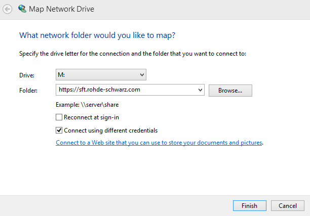This screenshot has height=216, width=310.
Task: Click the 'Folder:' field label
Action: coord(28,90)
